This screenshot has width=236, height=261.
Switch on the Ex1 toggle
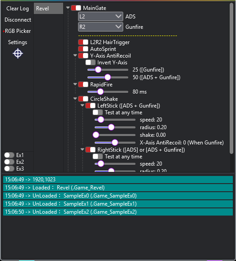click(x=9, y=155)
